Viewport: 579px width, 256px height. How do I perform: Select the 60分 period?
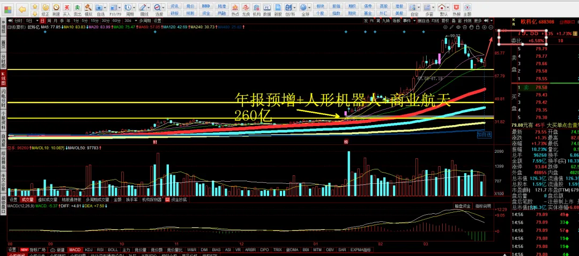click(x=117, y=21)
